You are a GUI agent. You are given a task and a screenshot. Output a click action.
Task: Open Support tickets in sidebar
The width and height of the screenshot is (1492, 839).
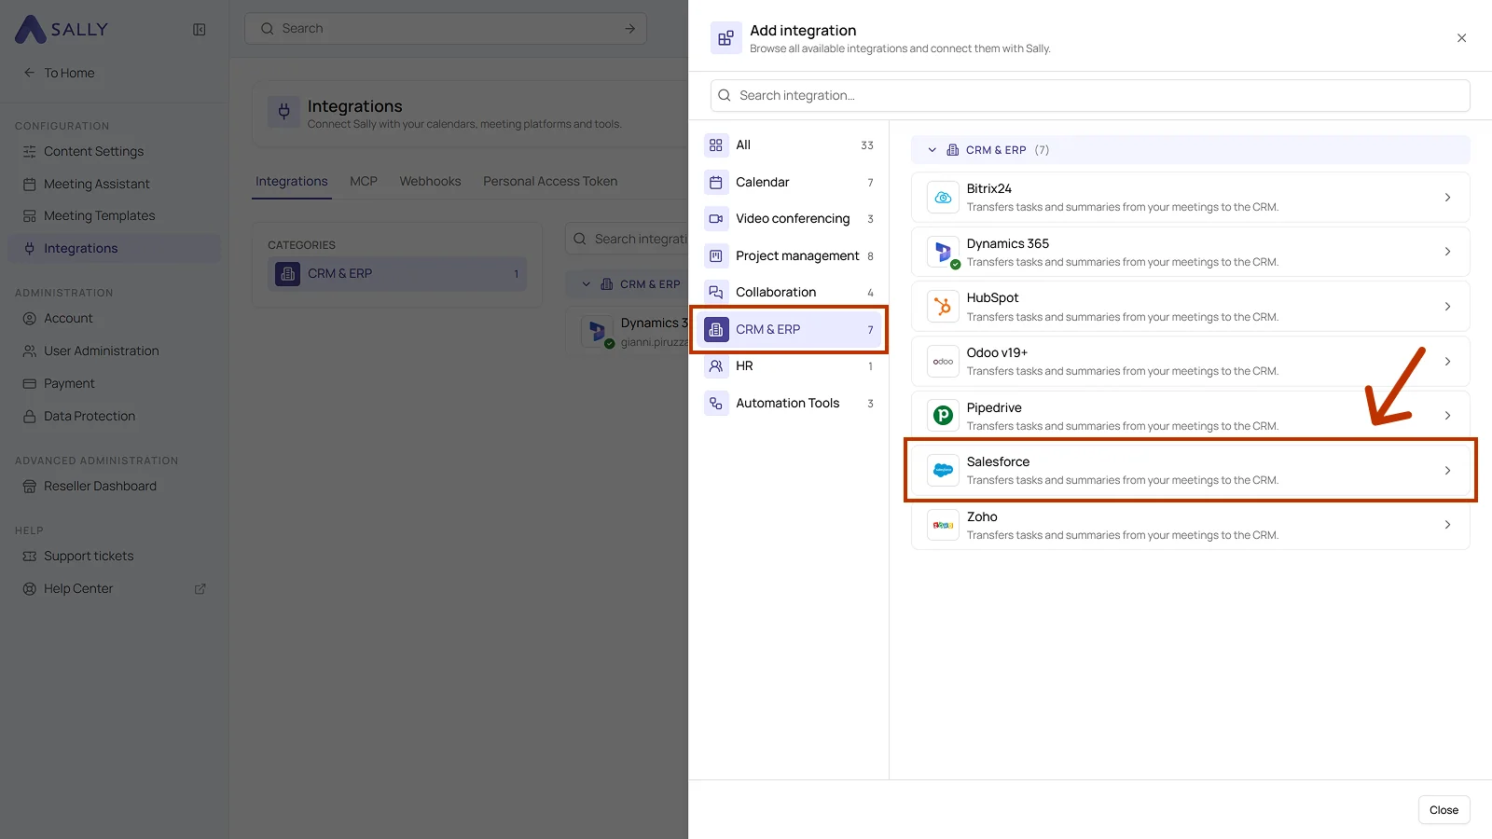coord(114,557)
